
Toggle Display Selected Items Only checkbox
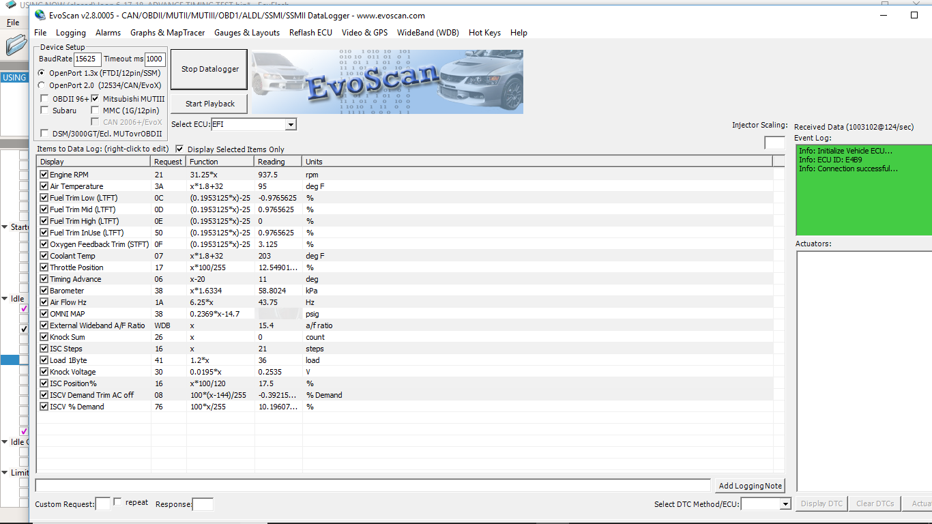pyautogui.click(x=180, y=149)
